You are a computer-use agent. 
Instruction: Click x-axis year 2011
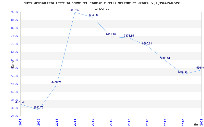[x=20, y=122]
